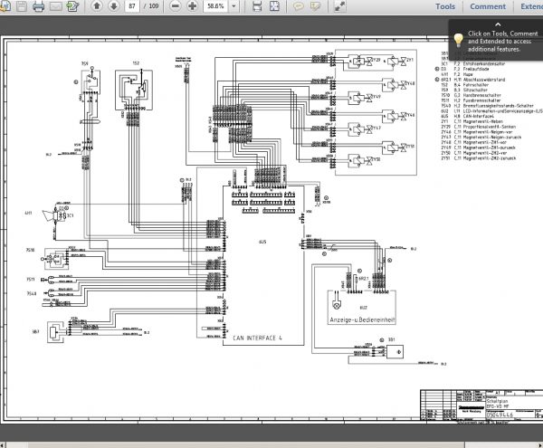The image size is (543, 448).
Task: Zoom in with the plus button
Action: [192, 6]
